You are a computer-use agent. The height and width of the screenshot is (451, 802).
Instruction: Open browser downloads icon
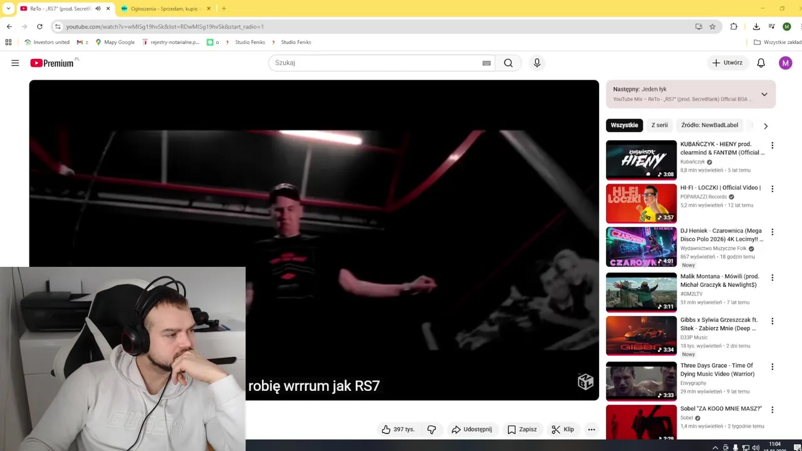click(756, 26)
